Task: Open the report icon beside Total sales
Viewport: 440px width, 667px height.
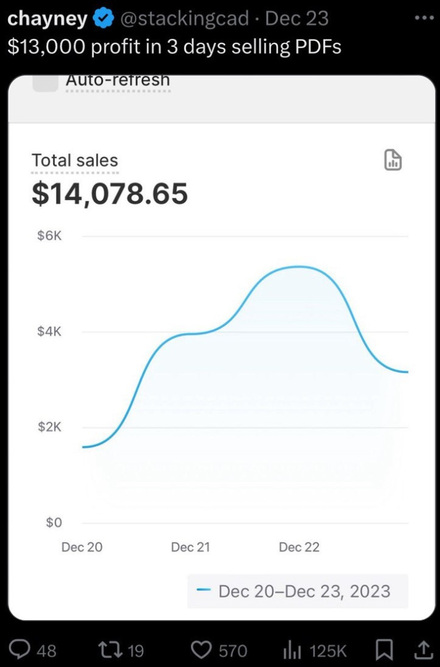Action: 393,160
